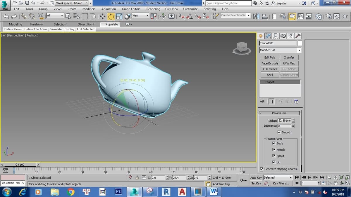The image size is (351, 197).
Task: Click the Play Animation button
Action: [309, 177]
